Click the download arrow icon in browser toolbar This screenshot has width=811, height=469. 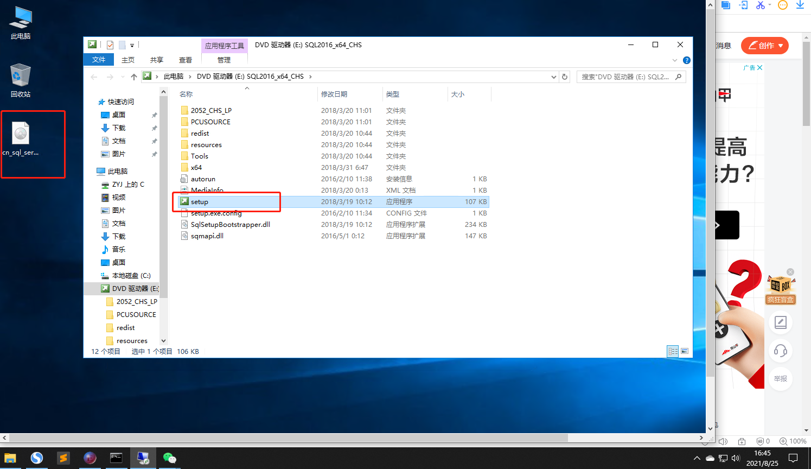pos(800,5)
